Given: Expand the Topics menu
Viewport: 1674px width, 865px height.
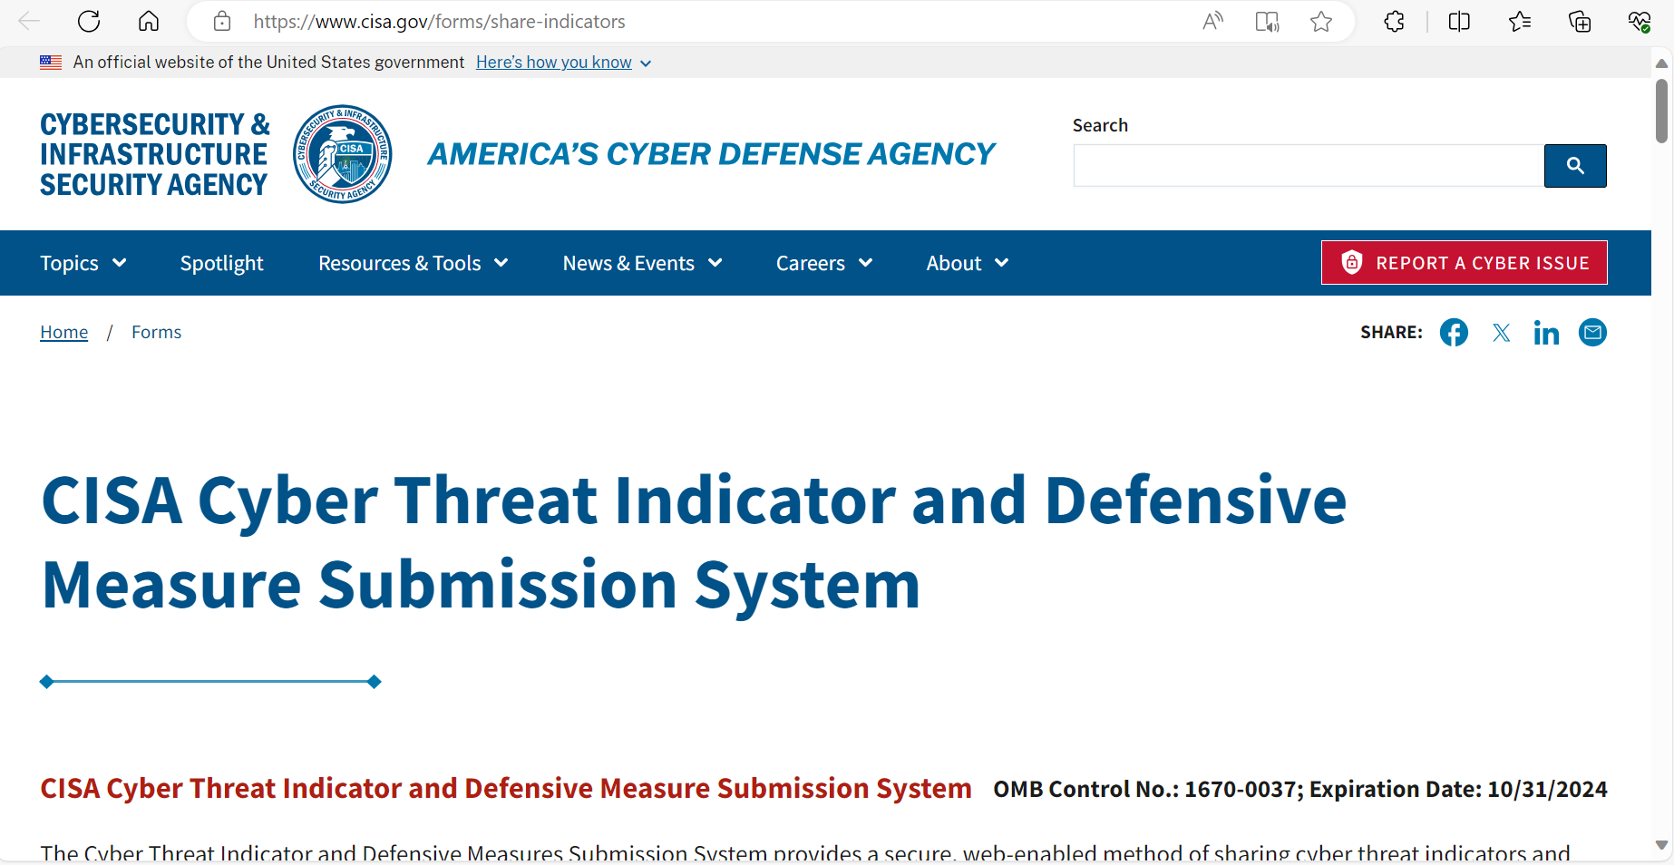Looking at the screenshot, I should click(83, 263).
